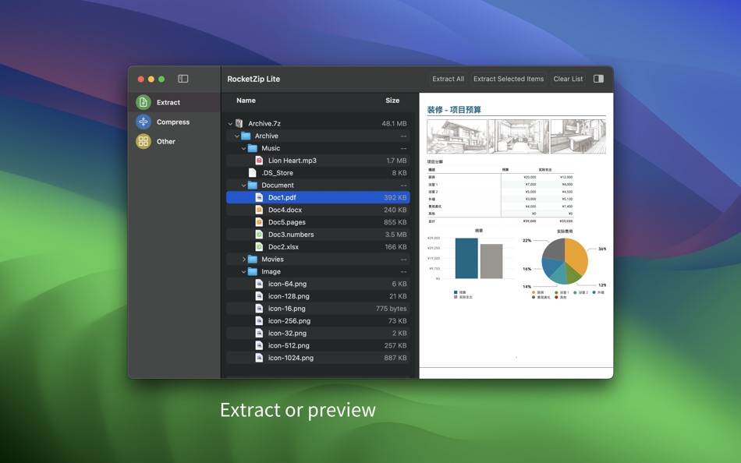Click the yellow Other sidebar icon

tap(144, 141)
